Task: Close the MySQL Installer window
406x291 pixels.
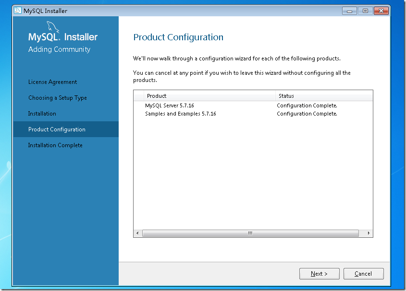Action: point(381,11)
